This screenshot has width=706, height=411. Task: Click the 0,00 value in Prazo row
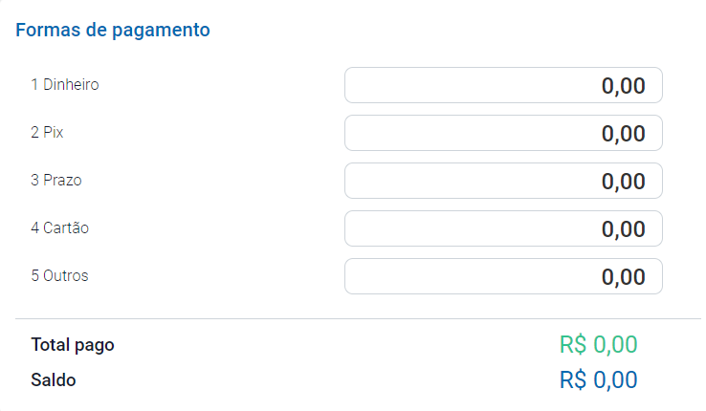click(624, 182)
